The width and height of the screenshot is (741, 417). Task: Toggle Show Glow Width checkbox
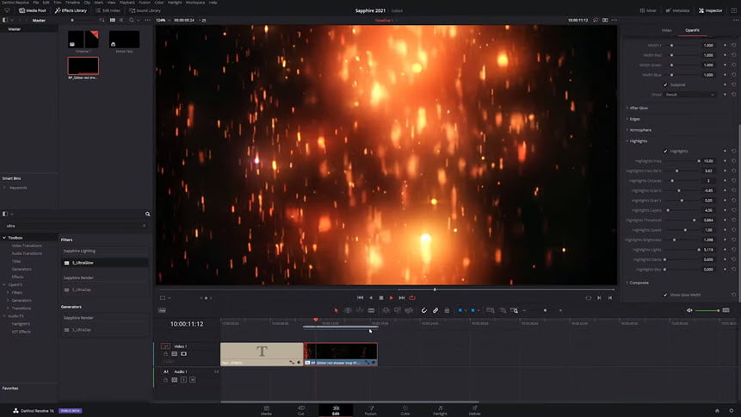[665, 295]
